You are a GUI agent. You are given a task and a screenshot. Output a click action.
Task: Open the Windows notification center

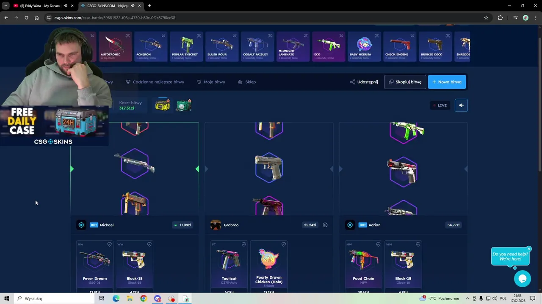tap(533, 299)
